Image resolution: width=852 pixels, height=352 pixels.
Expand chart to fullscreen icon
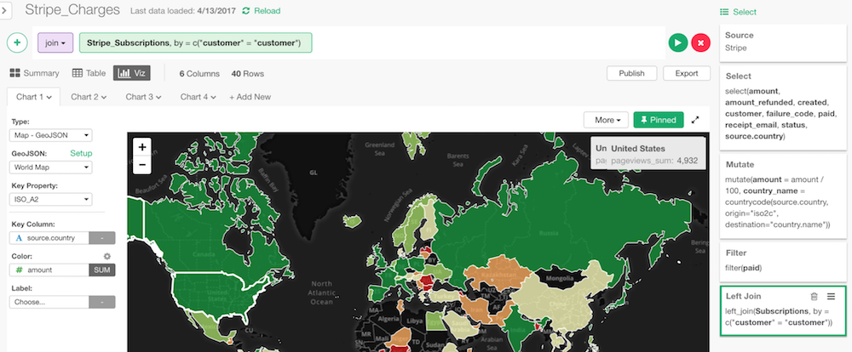(x=695, y=120)
